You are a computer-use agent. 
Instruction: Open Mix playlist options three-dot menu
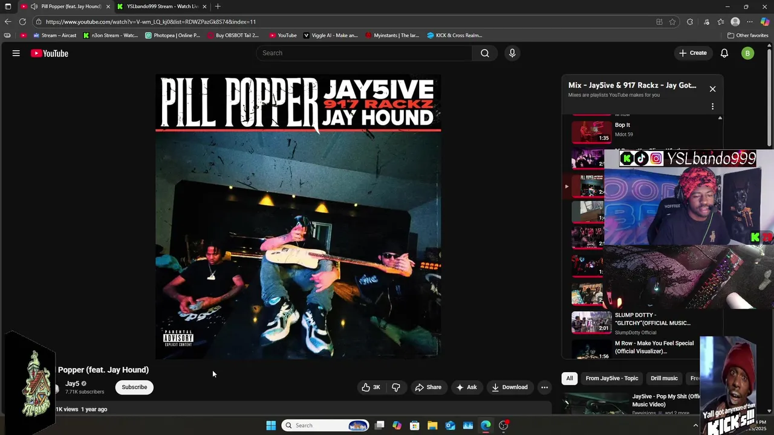[712, 106]
